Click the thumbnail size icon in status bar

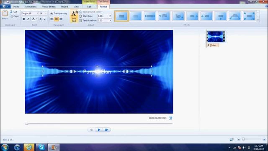click(232, 140)
